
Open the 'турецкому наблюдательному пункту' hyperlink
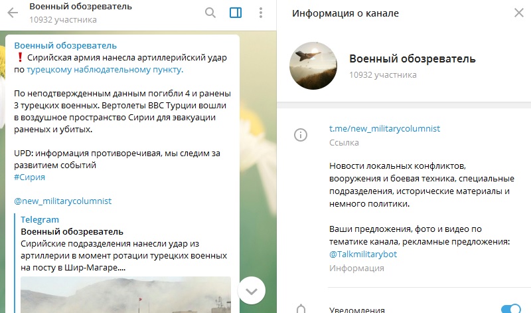[105, 70]
